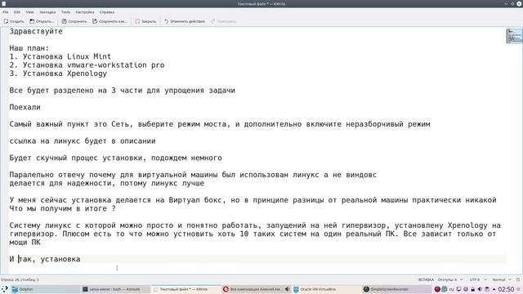
Task: Switch to the Konsole bash taskbar window
Action: [115, 289]
